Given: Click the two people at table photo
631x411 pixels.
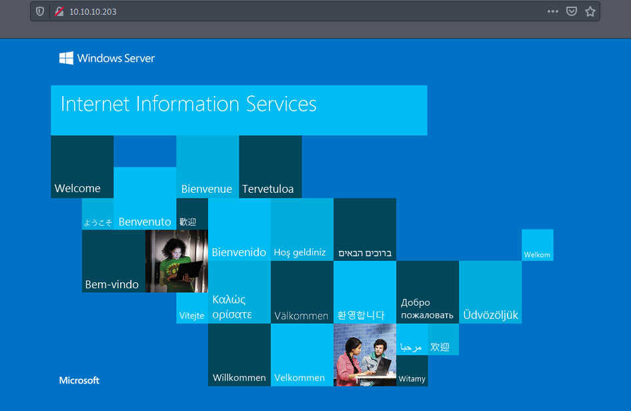Looking at the screenshot, I should 365,355.
